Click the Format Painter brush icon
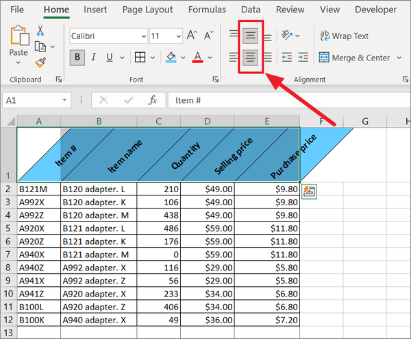 tap(40, 62)
